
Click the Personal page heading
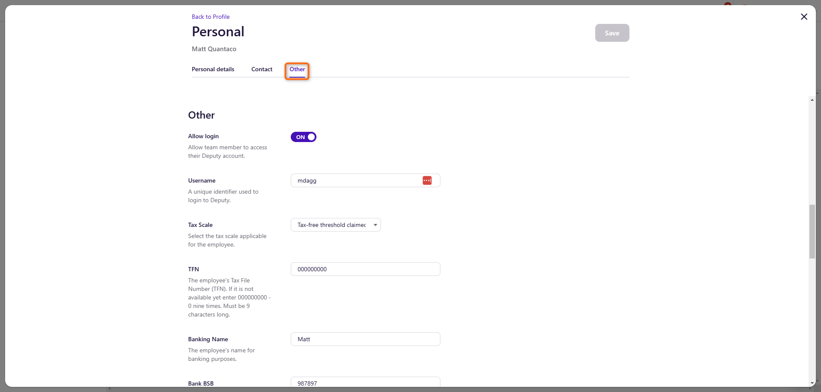218,32
